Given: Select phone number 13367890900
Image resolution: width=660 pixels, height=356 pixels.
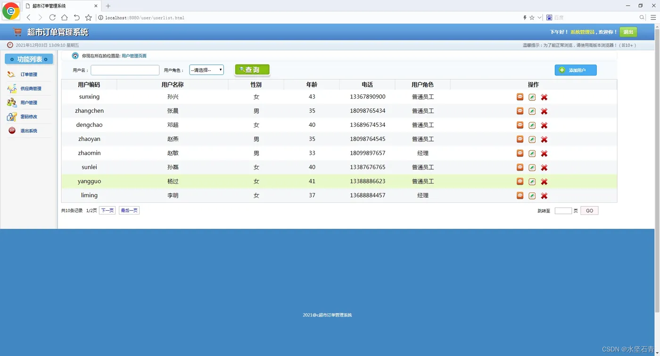Looking at the screenshot, I should [x=368, y=97].
